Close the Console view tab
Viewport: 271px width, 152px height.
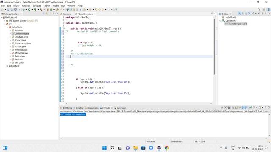(112, 108)
